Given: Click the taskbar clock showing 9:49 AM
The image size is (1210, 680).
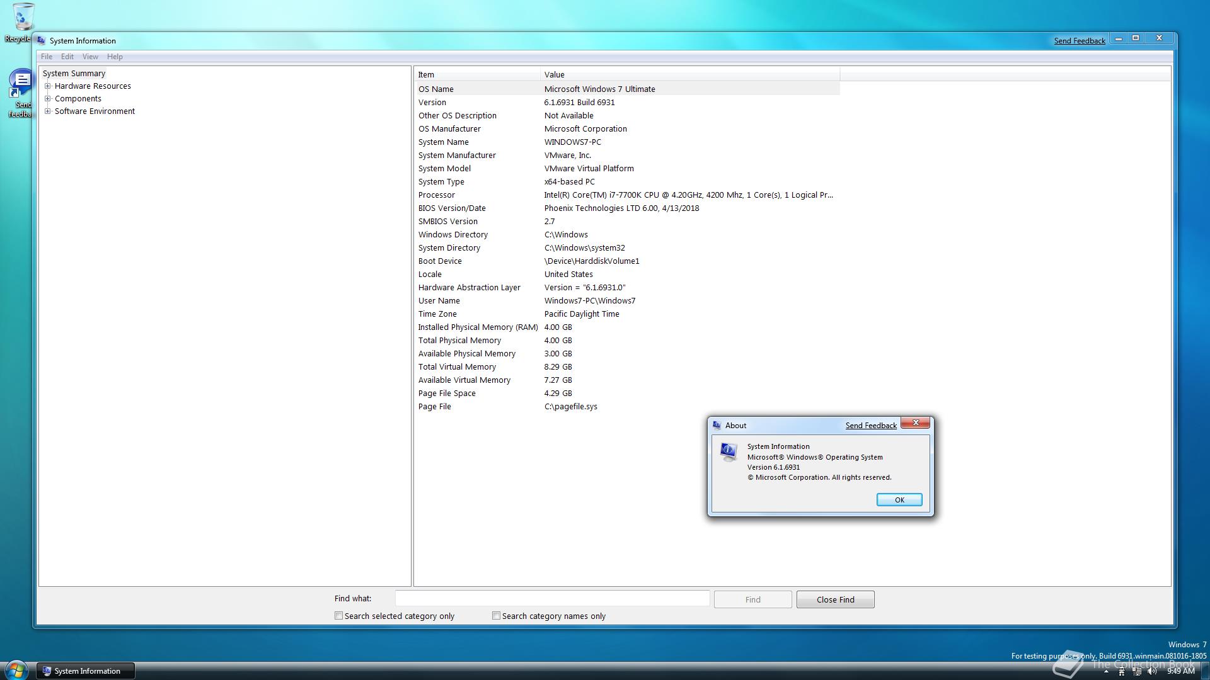Looking at the screenshot, I should click(1180, 671).
